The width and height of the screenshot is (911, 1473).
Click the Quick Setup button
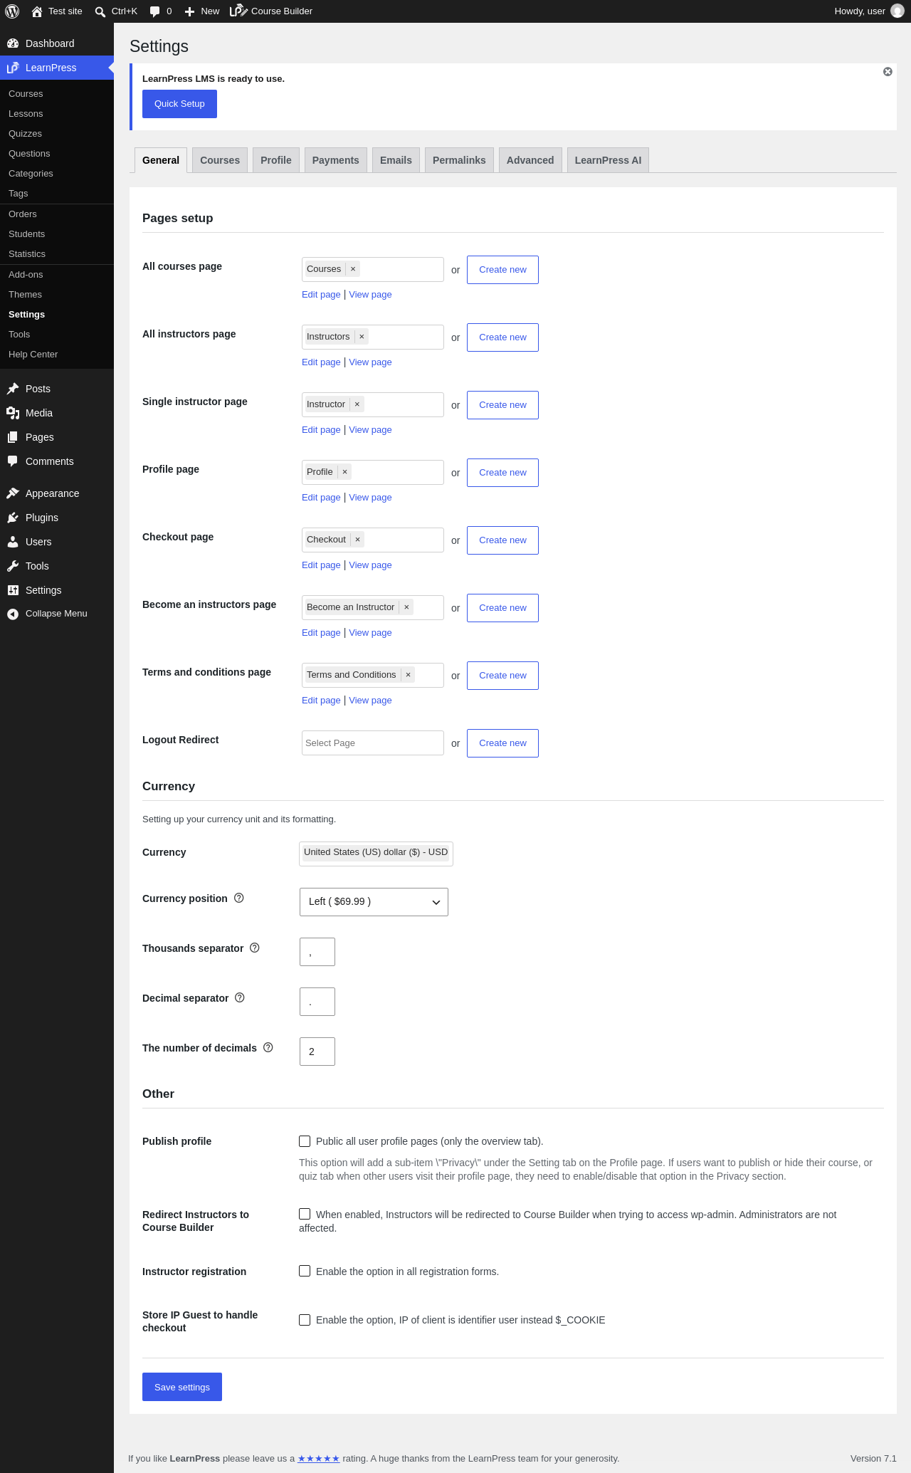pos(179,104)
